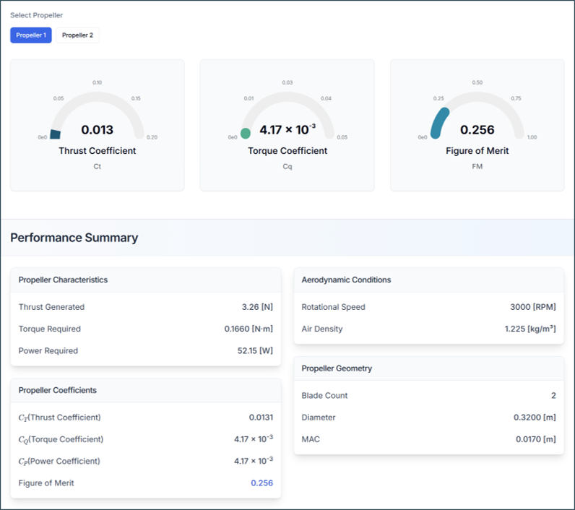Click the MAC row label
Viewport: 575px width, 510px height.
coord(311,438)
